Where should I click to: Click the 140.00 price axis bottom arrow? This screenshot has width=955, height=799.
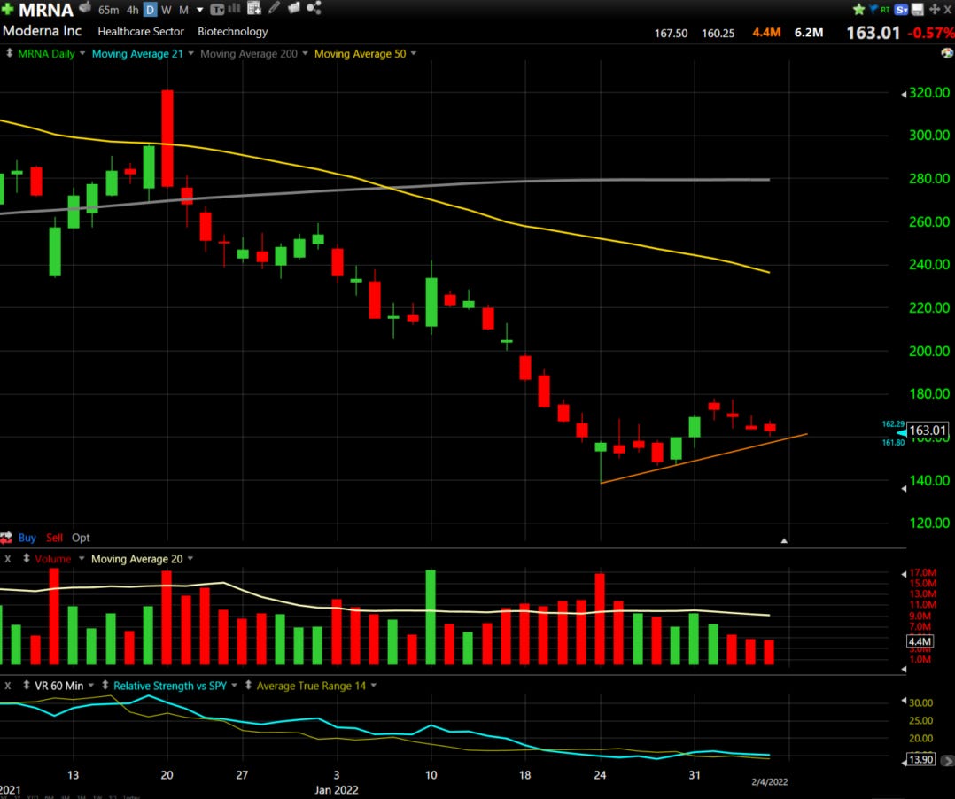coord(904,488)
